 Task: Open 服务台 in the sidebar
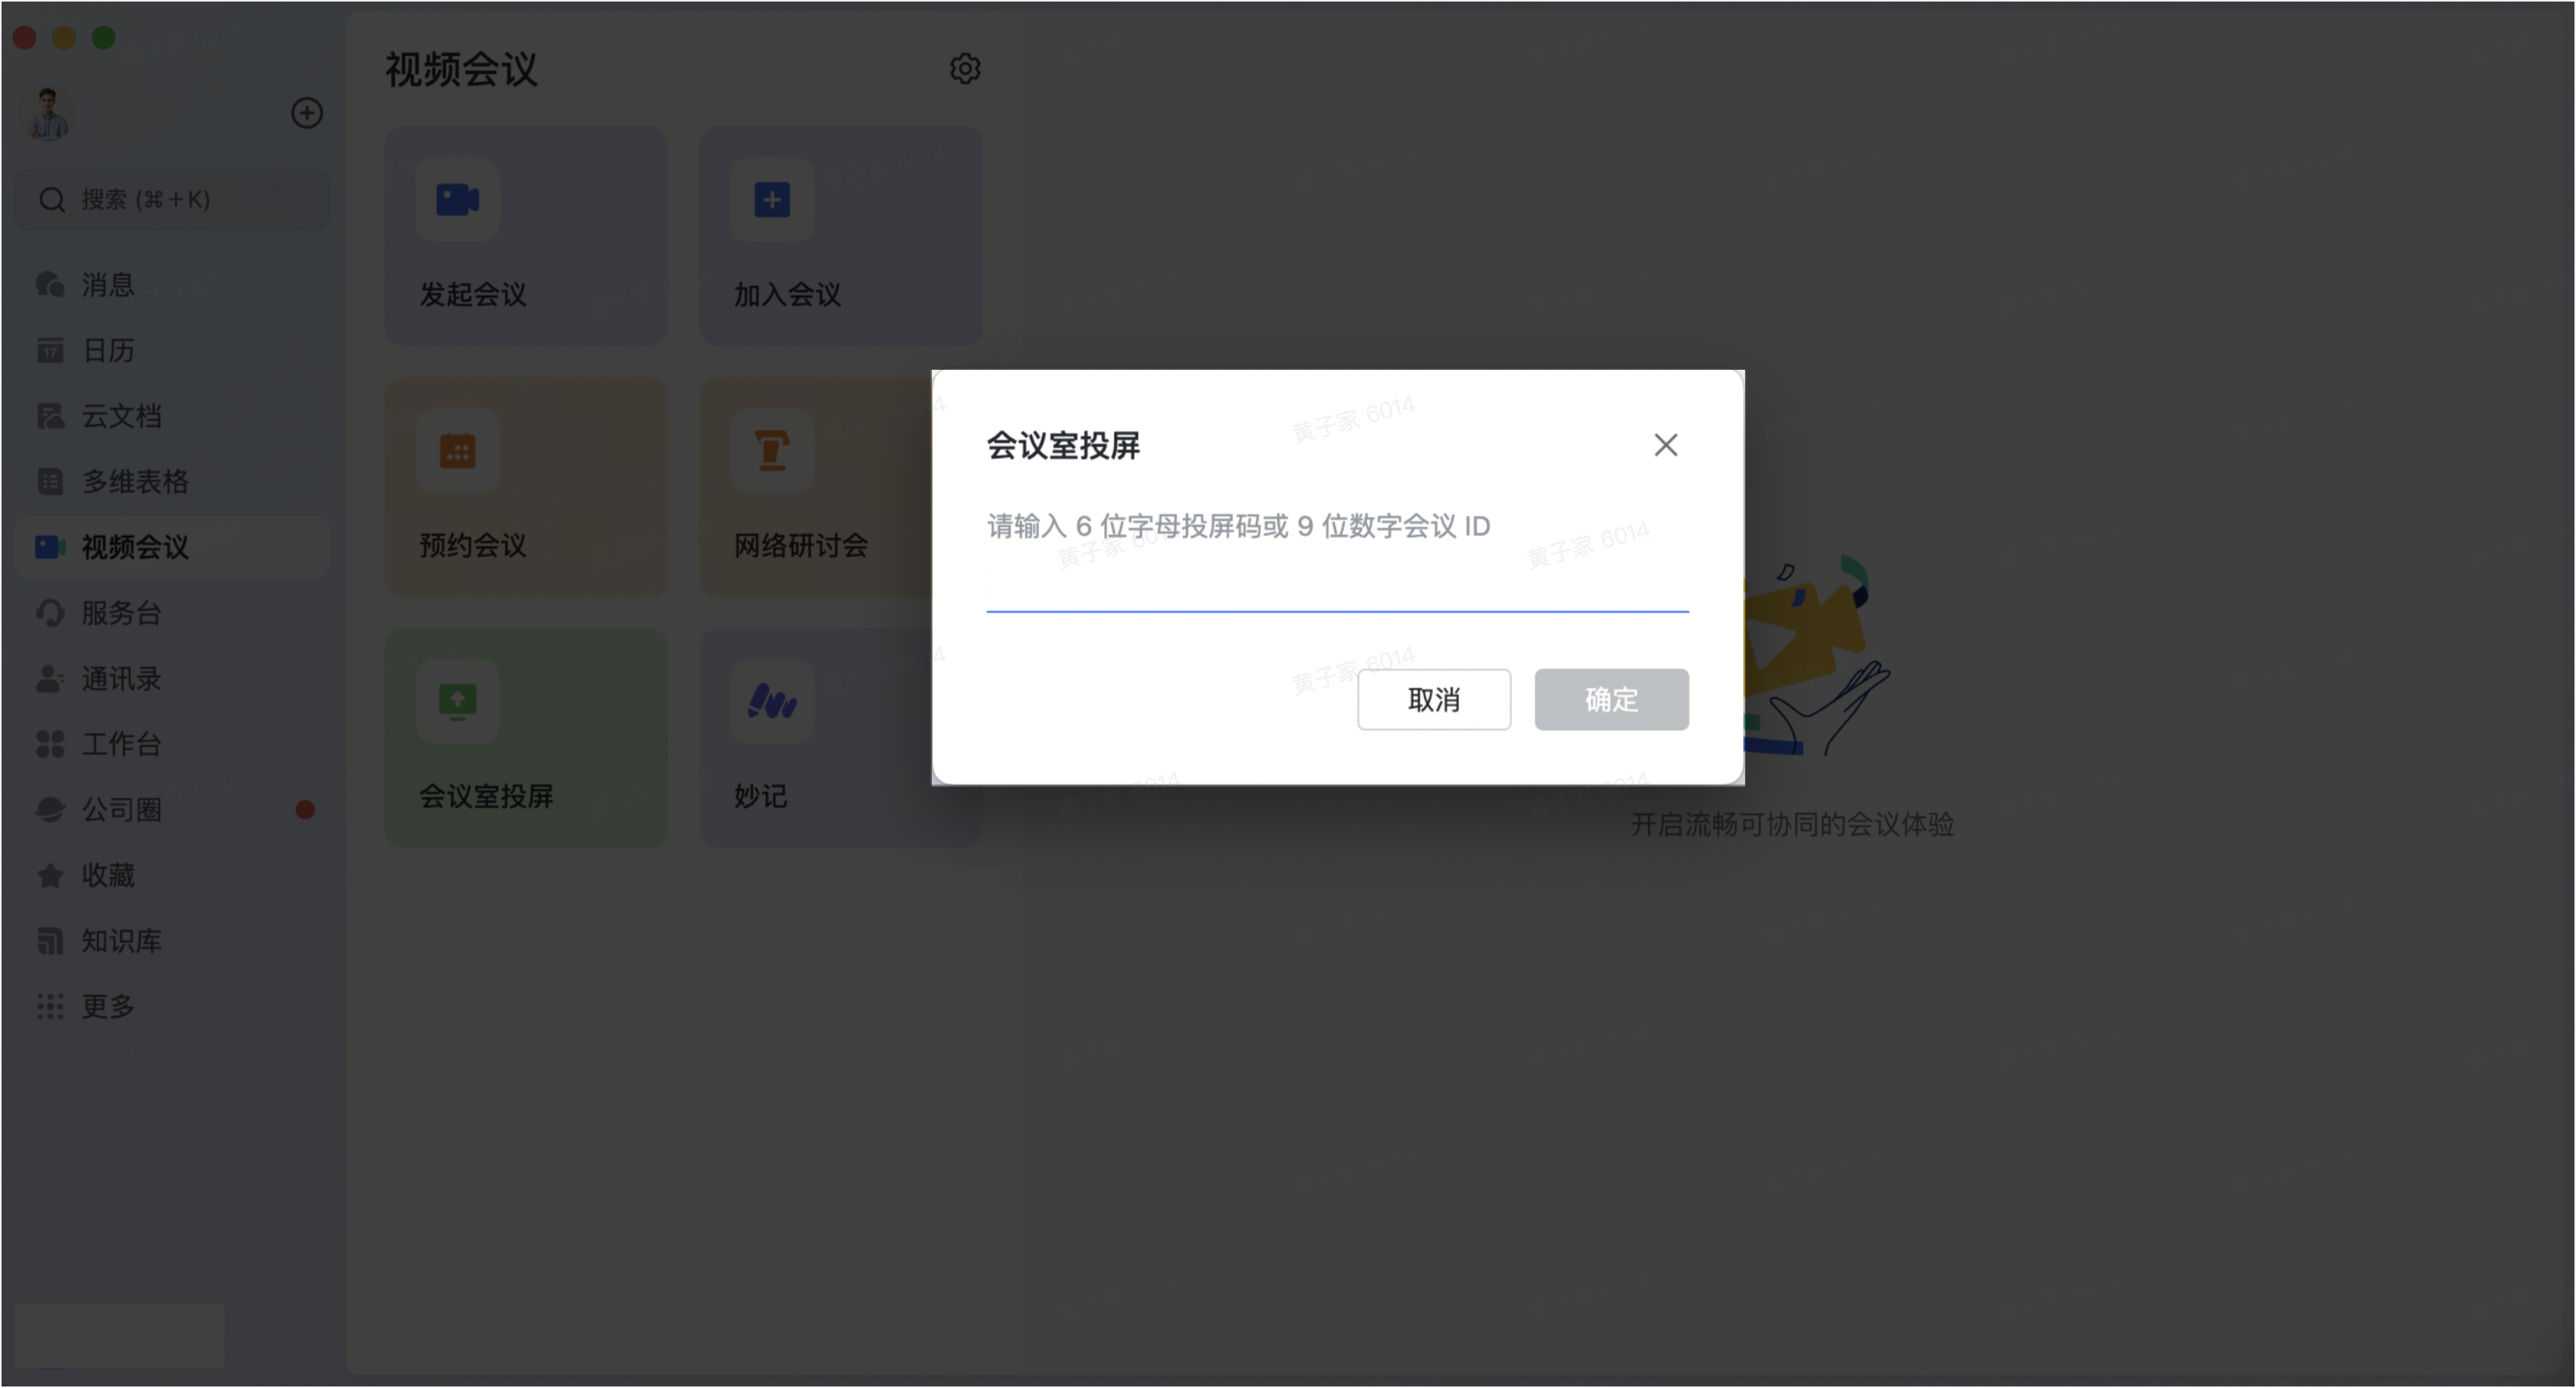coord(172,612)
